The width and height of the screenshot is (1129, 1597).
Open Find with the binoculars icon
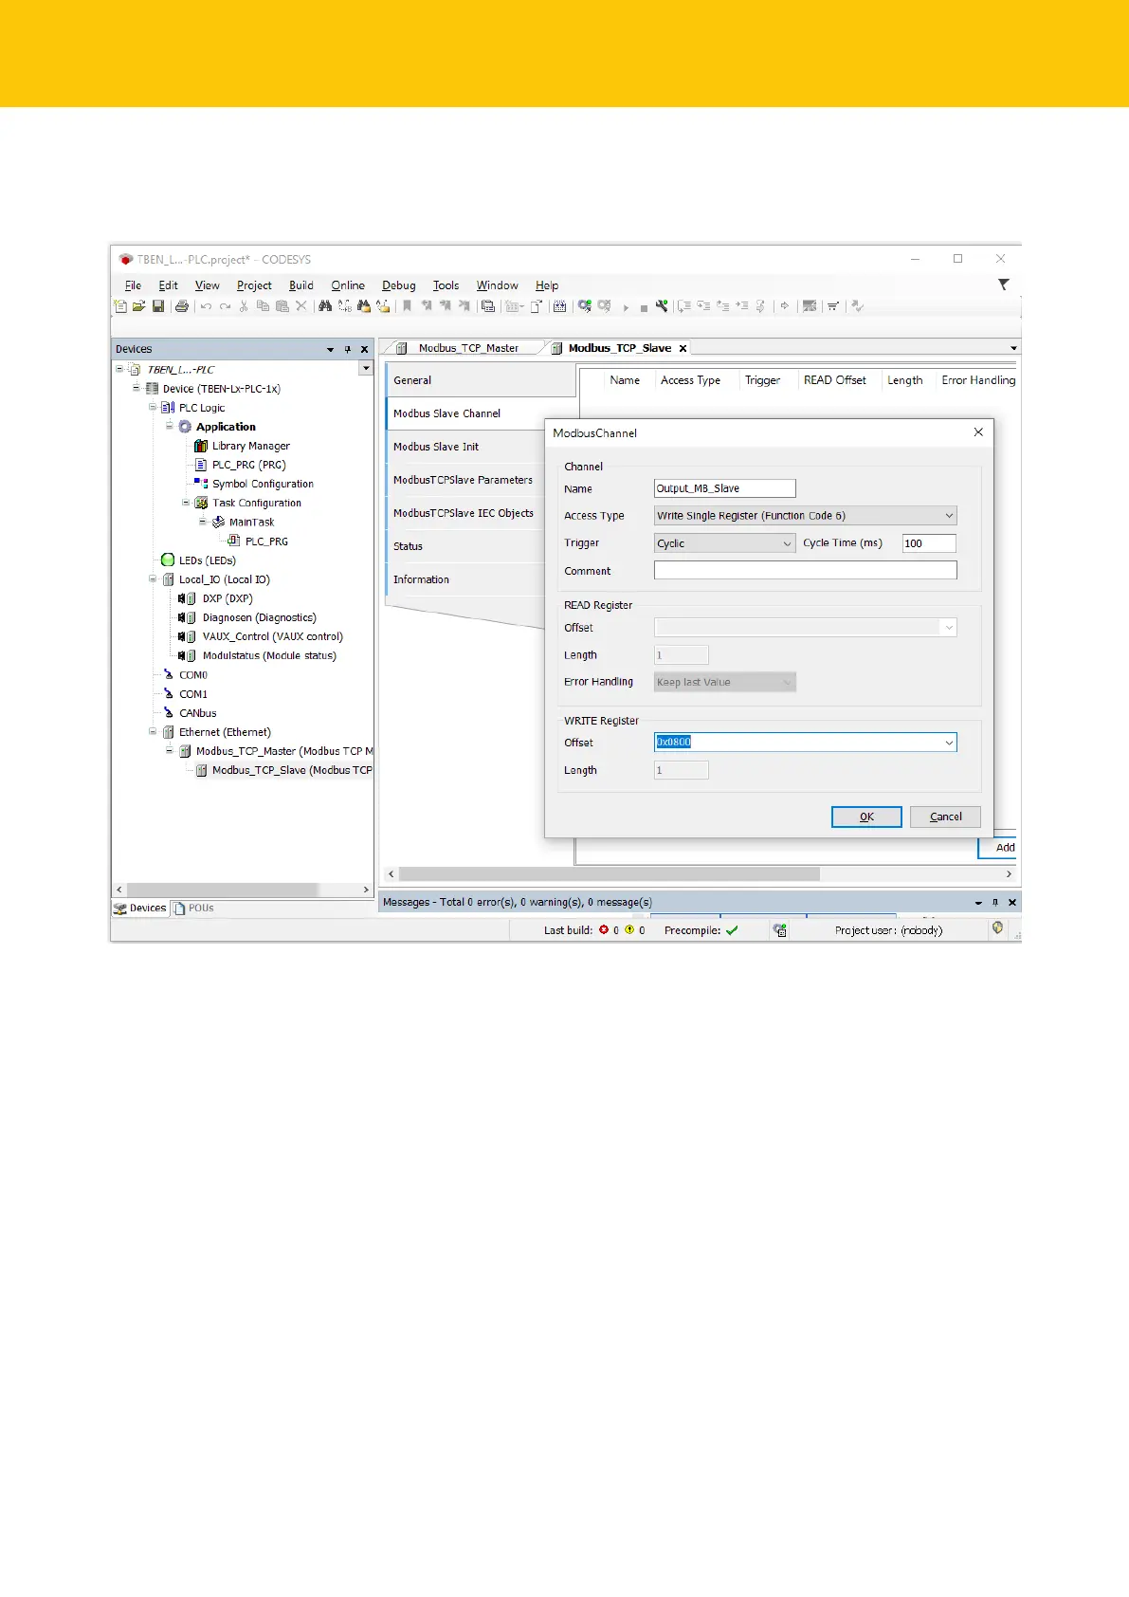325,306
